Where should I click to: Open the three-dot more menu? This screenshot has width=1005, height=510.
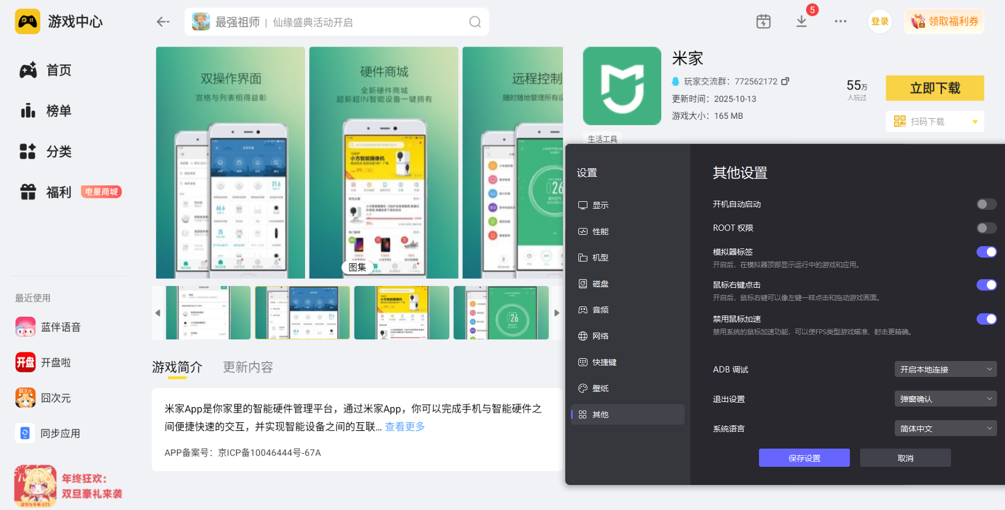841,22
